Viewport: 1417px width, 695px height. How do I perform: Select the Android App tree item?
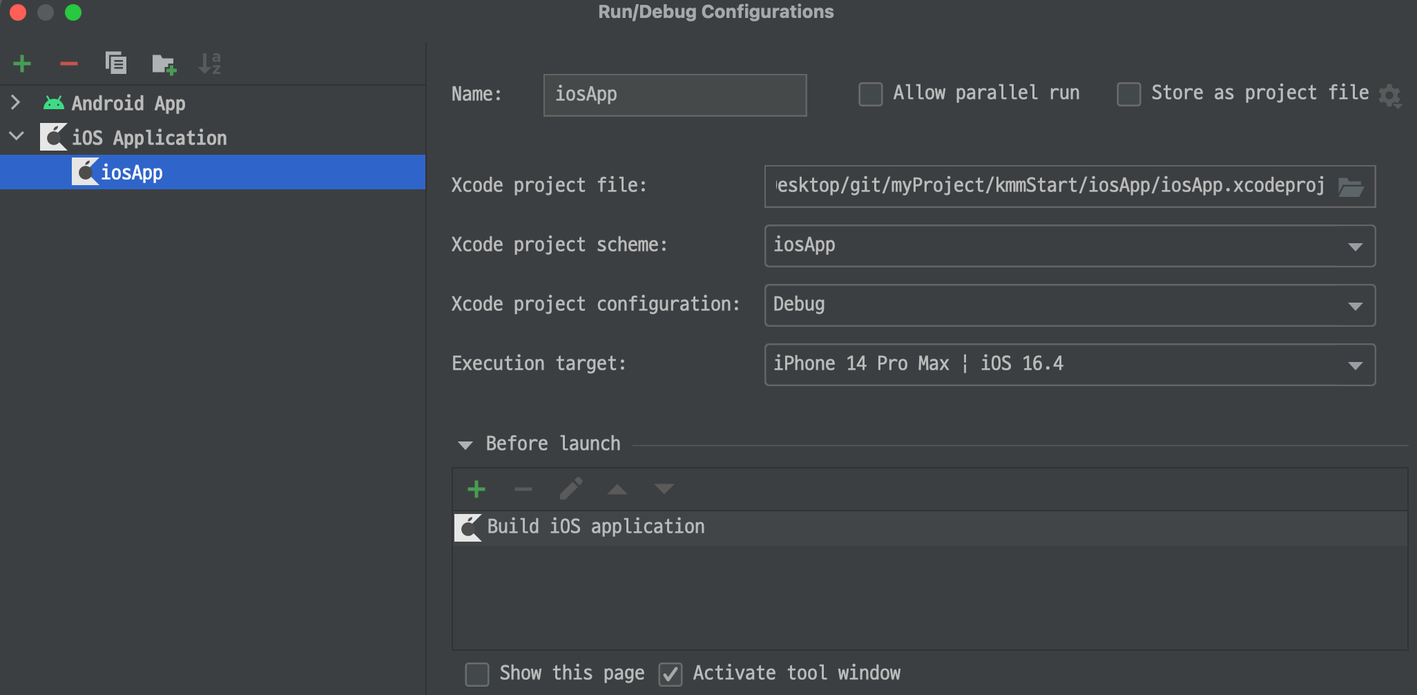pyautogui.click(x=128, y=104)
